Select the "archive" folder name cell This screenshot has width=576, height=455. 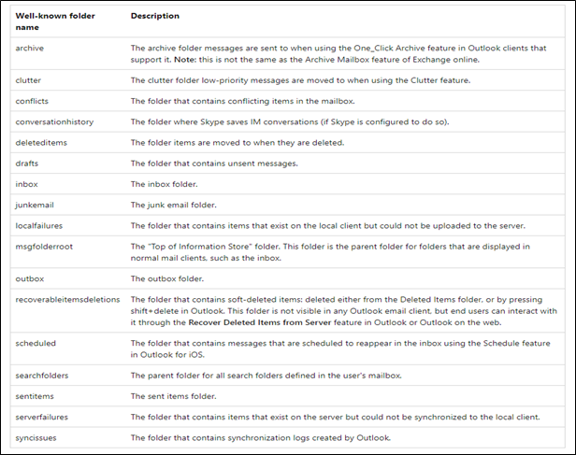(x=31, y=46)
